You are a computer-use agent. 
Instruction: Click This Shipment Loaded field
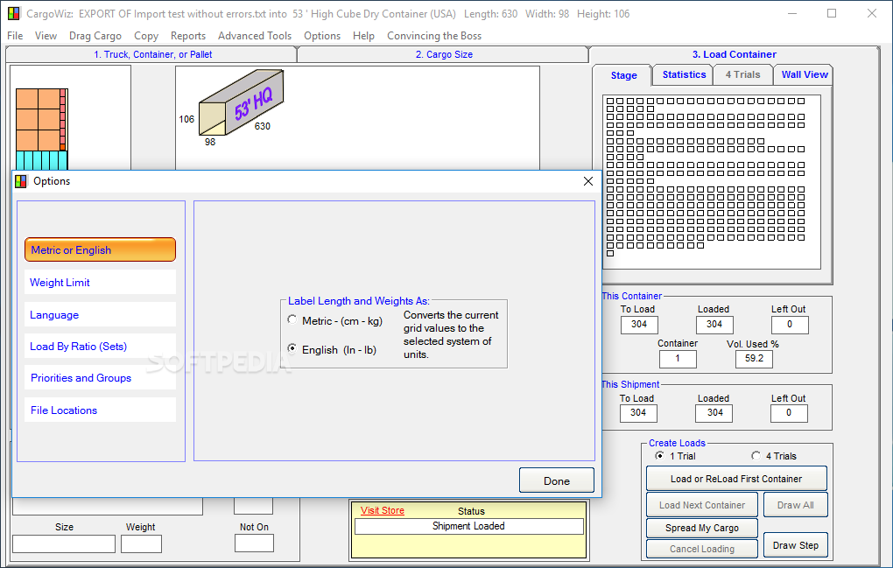(714, 413)
